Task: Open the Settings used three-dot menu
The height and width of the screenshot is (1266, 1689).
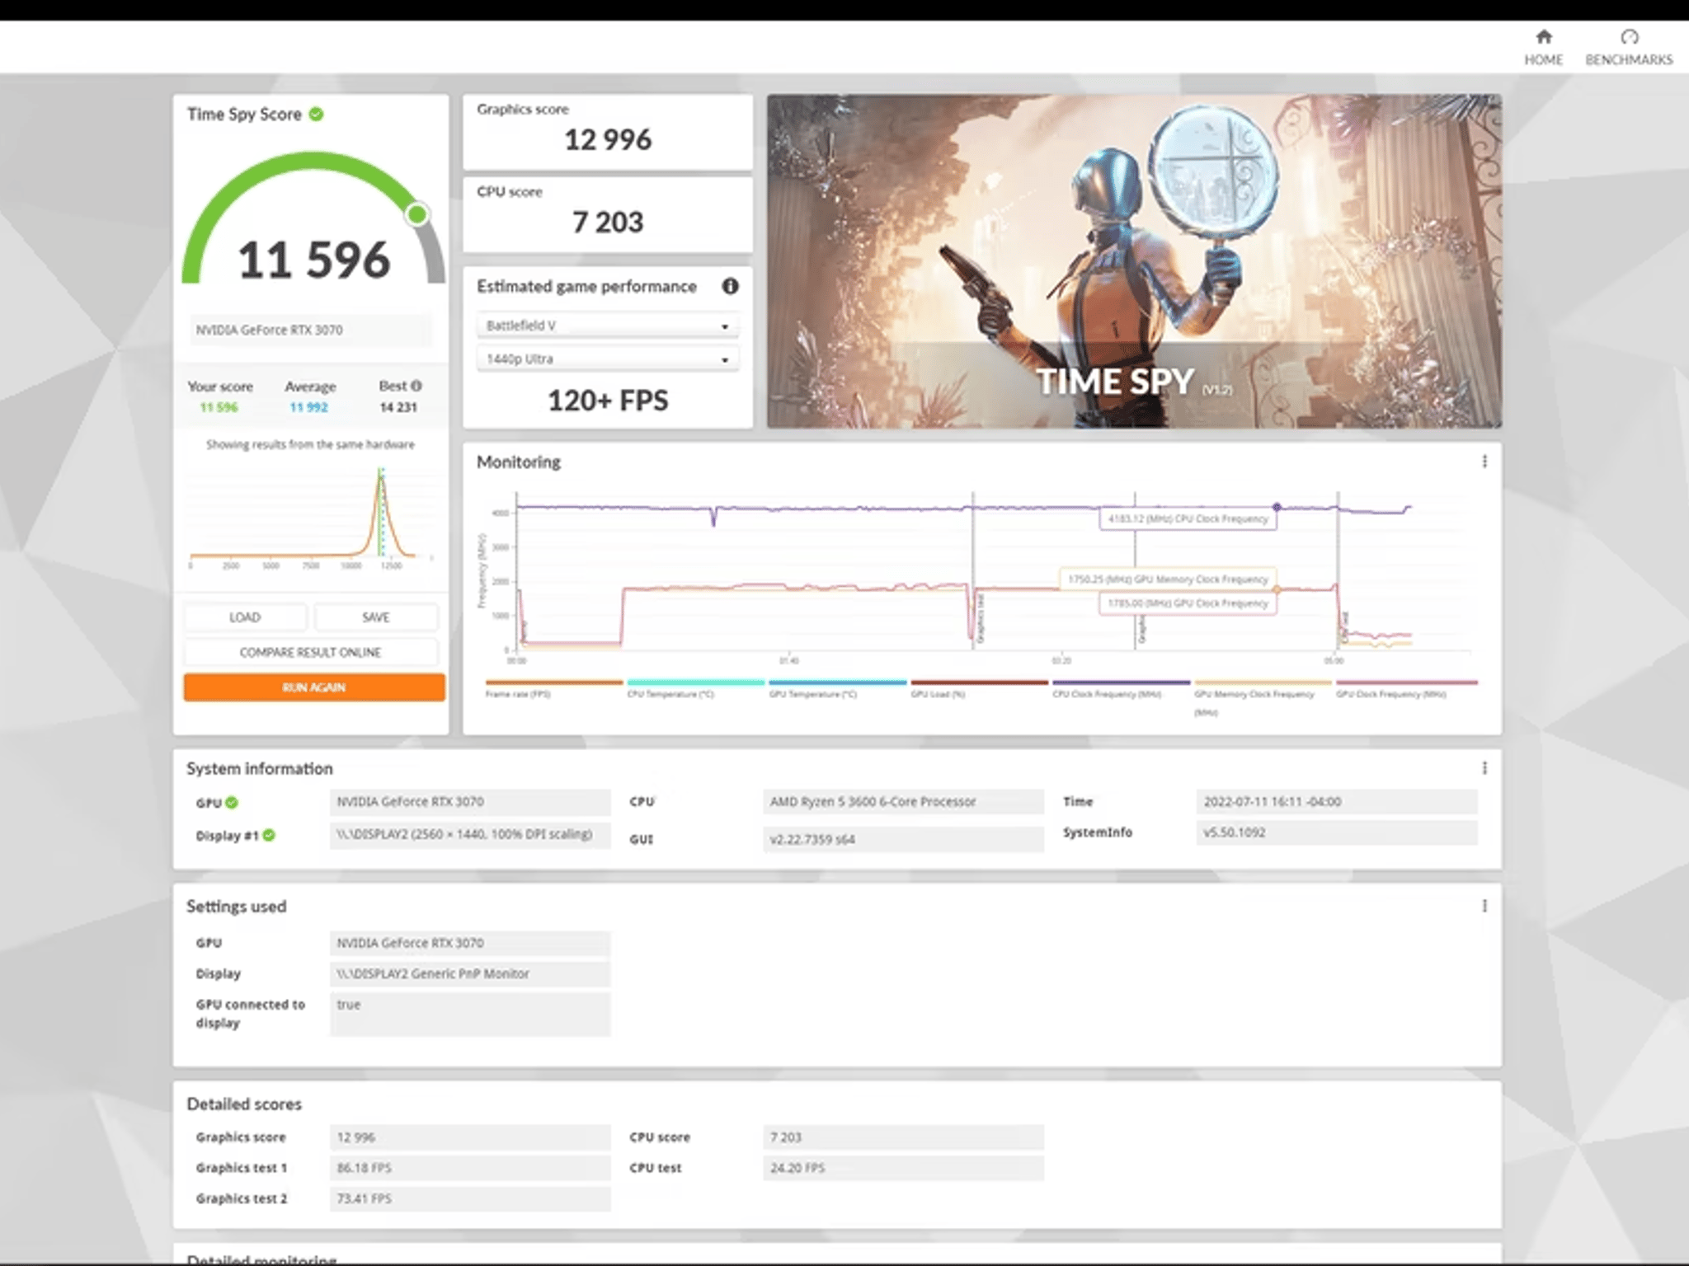Action: point(1484,906)
